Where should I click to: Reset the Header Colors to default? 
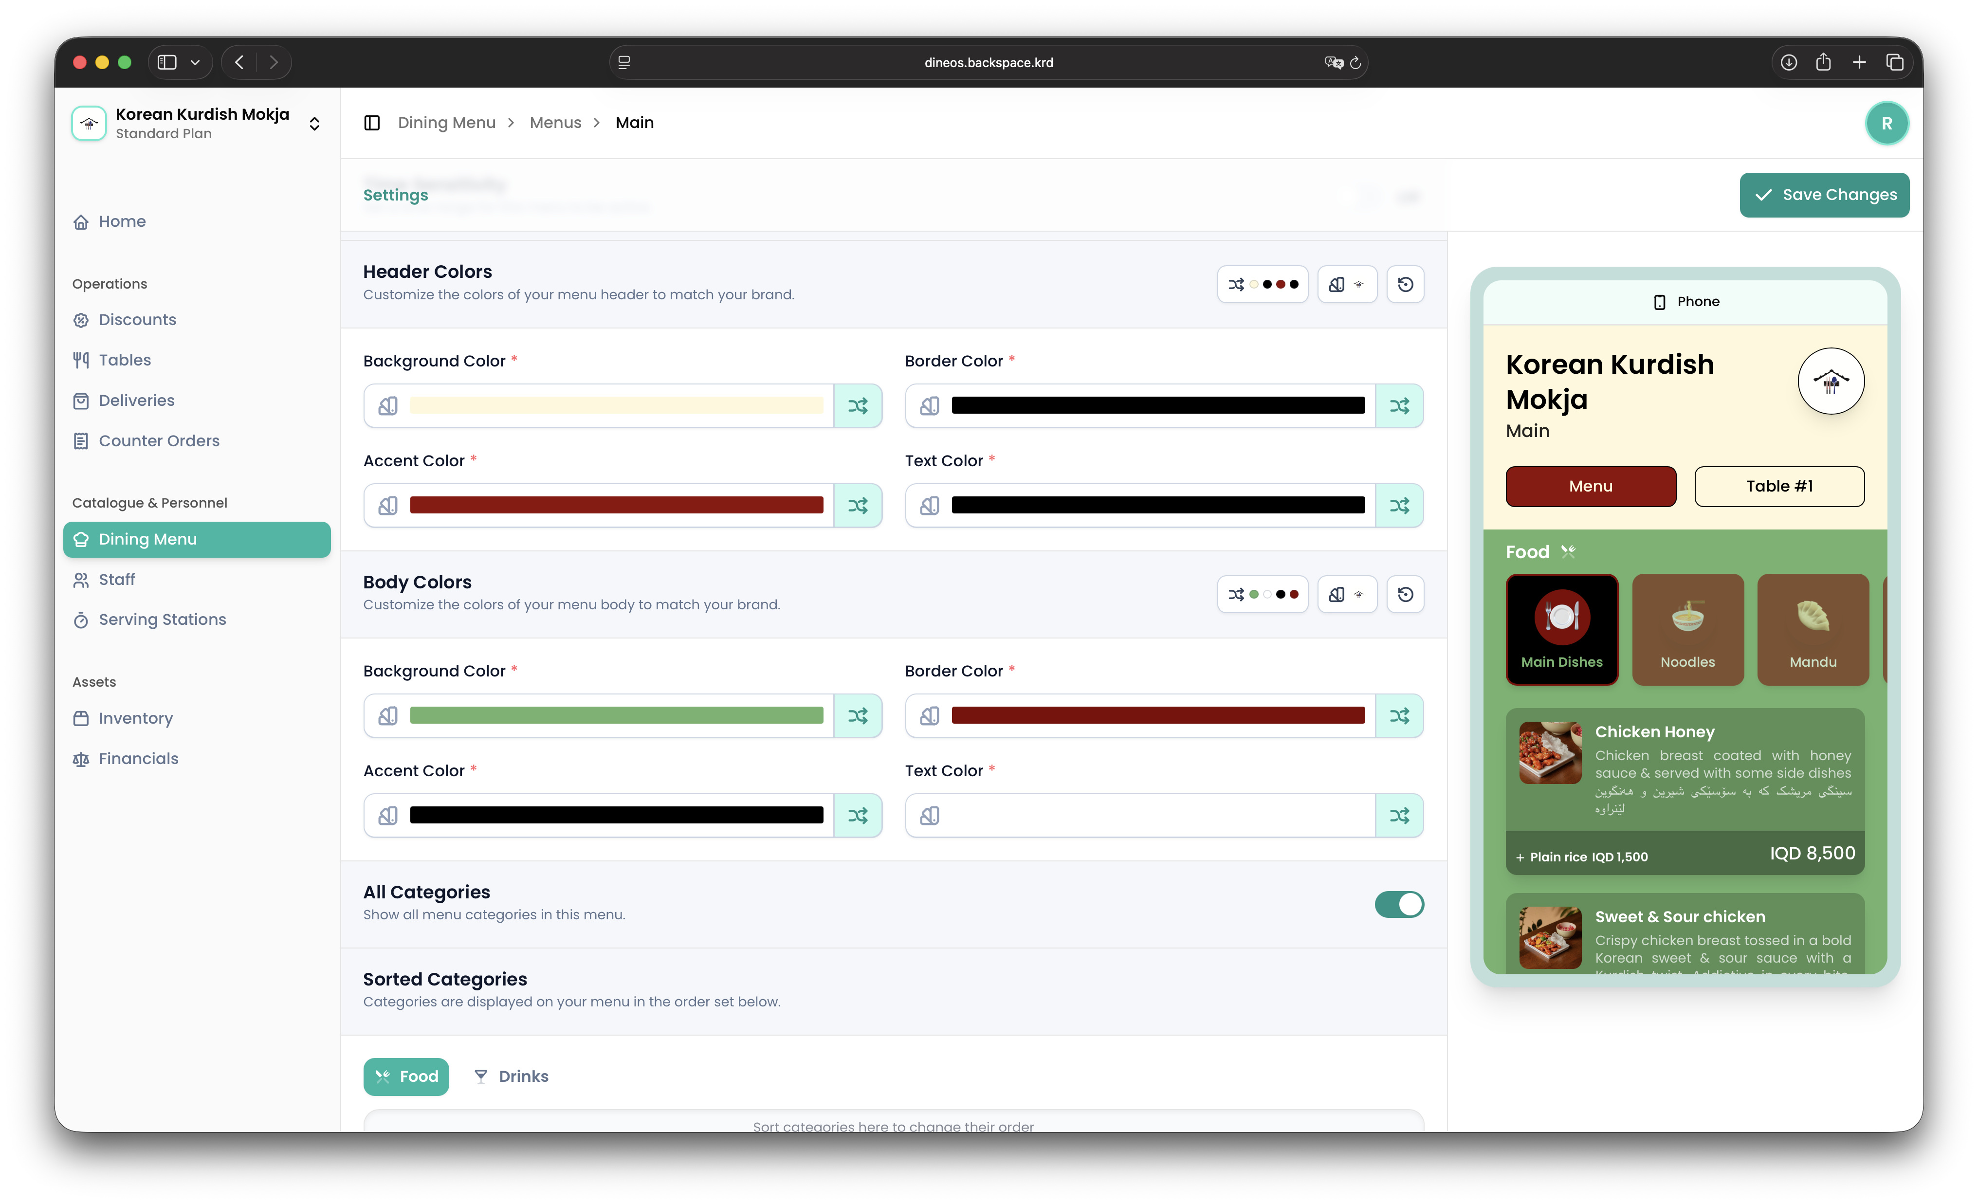(1405, 284)
